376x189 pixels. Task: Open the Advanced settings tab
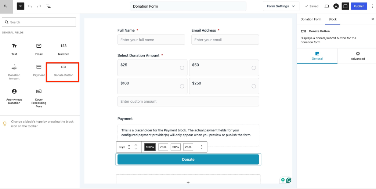358,56
